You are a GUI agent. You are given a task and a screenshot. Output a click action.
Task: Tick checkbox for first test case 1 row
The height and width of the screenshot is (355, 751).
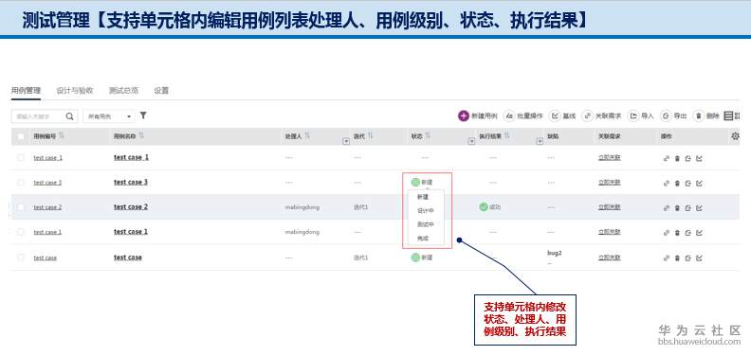click(21, 157)
